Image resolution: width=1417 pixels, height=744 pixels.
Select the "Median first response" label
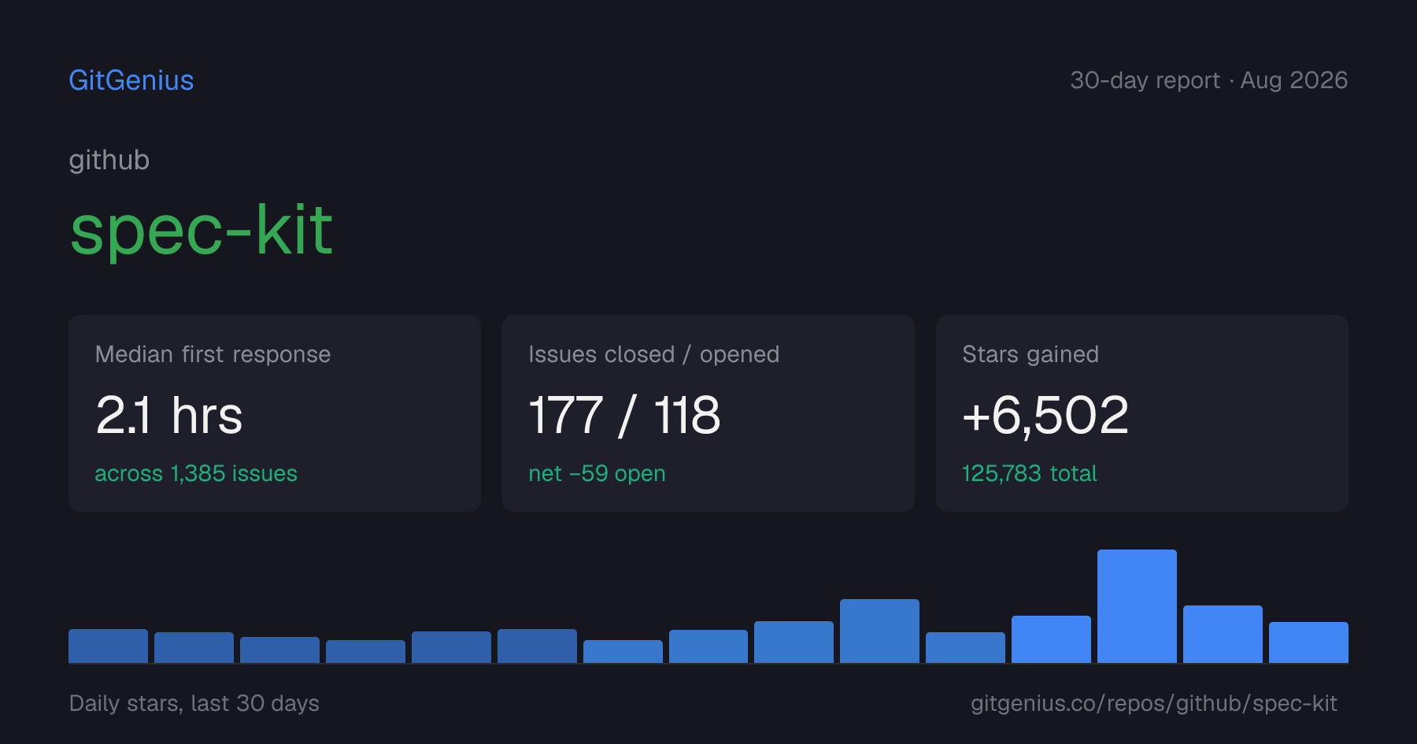coord(213,354)
